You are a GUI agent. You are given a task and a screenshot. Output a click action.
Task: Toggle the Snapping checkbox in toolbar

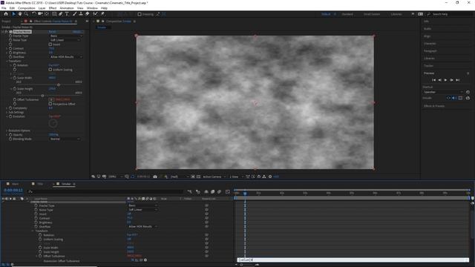coord(140,14)
